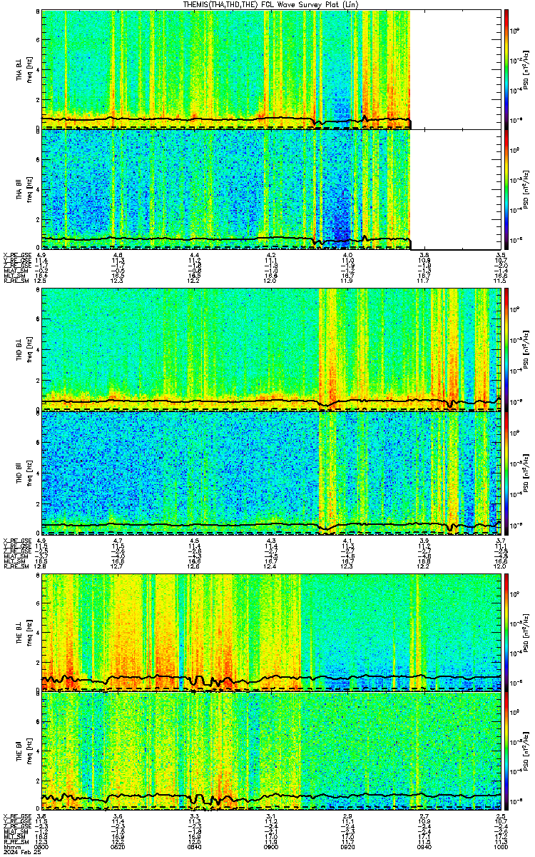Click the PSD [nT²/Hz] label beside the THE B⊥ color bar

pyautogui.click(x=526, y=631)
